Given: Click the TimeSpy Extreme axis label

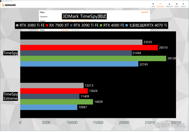Looking at the screenshot, I should coord(10,96).
